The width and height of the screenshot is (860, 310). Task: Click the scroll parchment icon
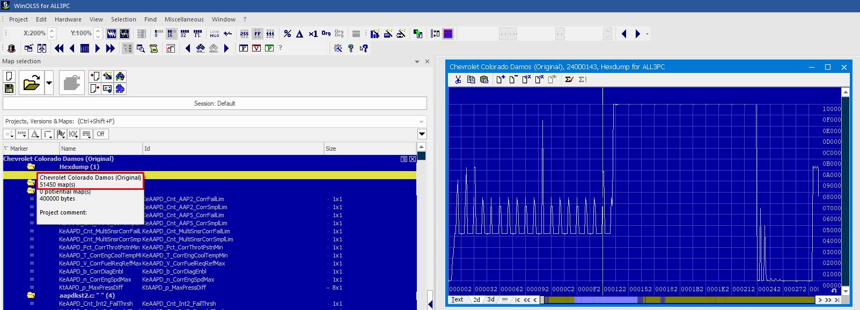tap(153, 48)
